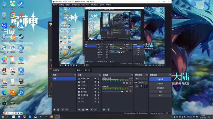This screenshot has height=119, width=213.
Task: Float the 混音器 dock using its header icon
Action: [132, 75]
